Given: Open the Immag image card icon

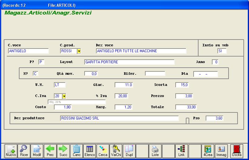Looking at the screenshot, I should click(x=221, y=151).
